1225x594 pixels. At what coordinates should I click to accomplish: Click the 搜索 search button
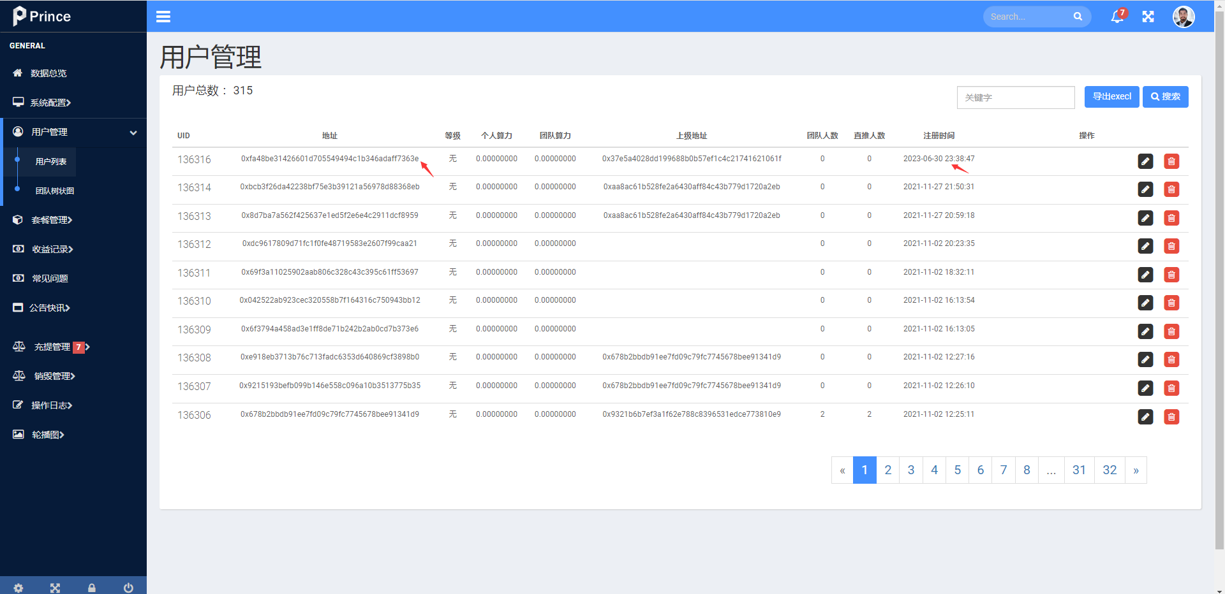pos(1165,97)
